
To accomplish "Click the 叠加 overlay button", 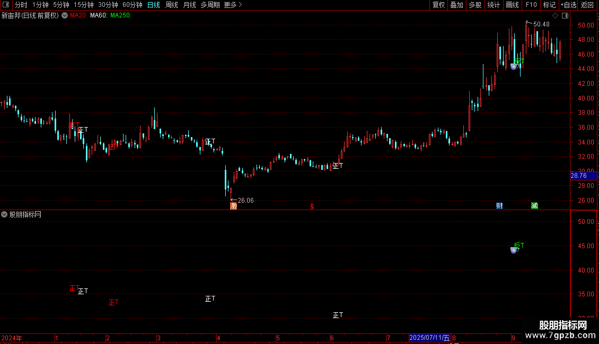I will point(457,5).
